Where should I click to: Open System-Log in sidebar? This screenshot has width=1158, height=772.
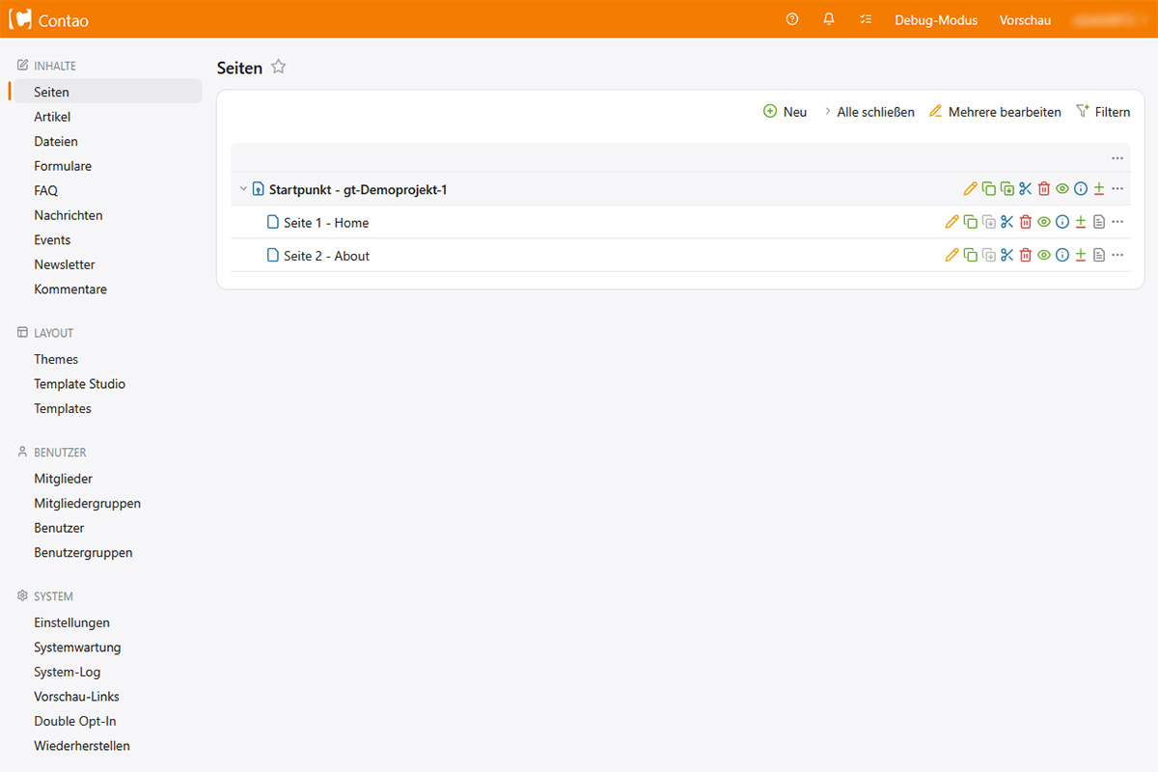(x=68, y=672)
